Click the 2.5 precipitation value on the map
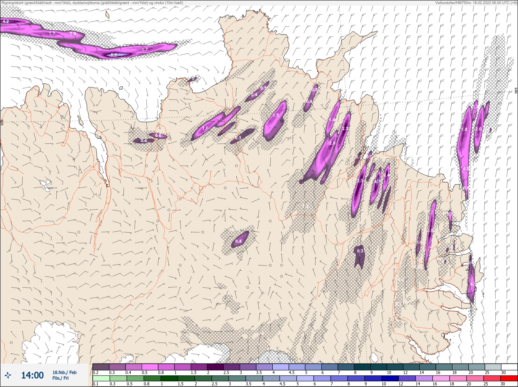 [345, 128]
